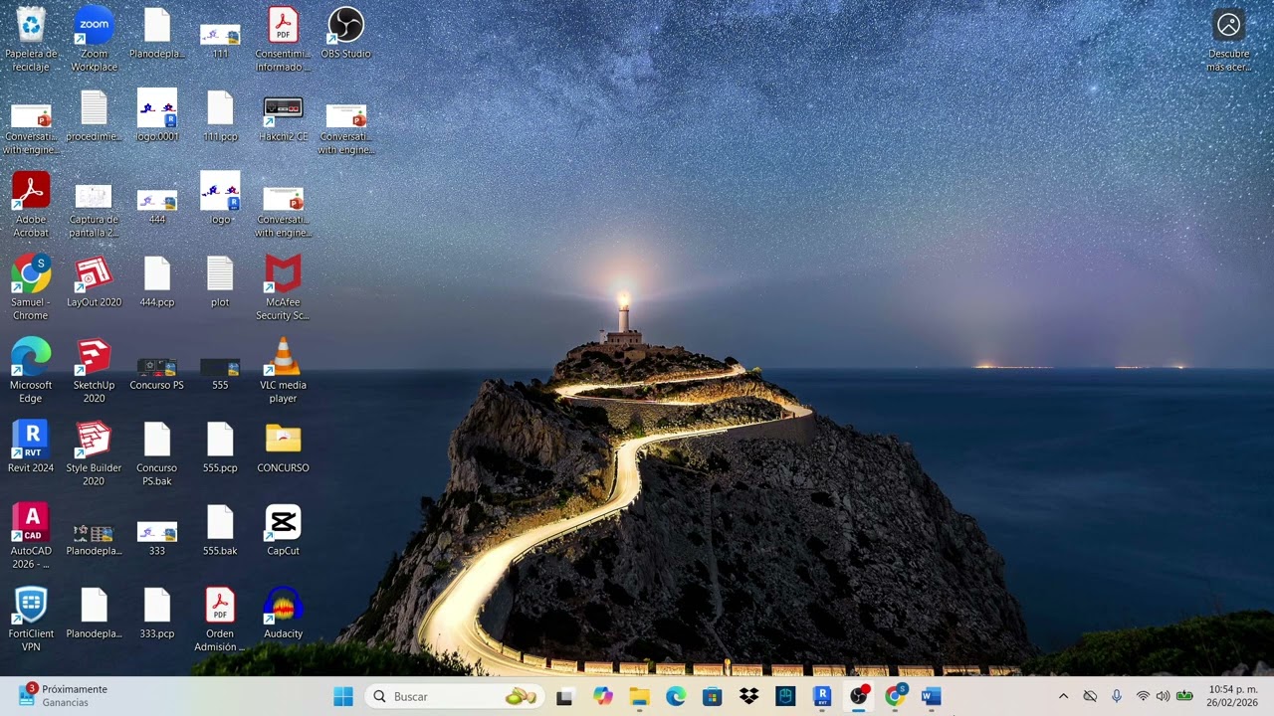1274x716 pixels.
Task: Open File Explorer from taskbar
Action: (639, 696)
